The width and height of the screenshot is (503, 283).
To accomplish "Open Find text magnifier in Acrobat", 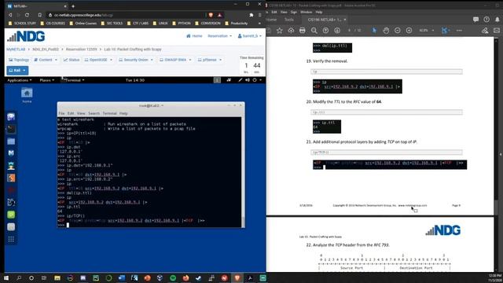I will (314, 31).
